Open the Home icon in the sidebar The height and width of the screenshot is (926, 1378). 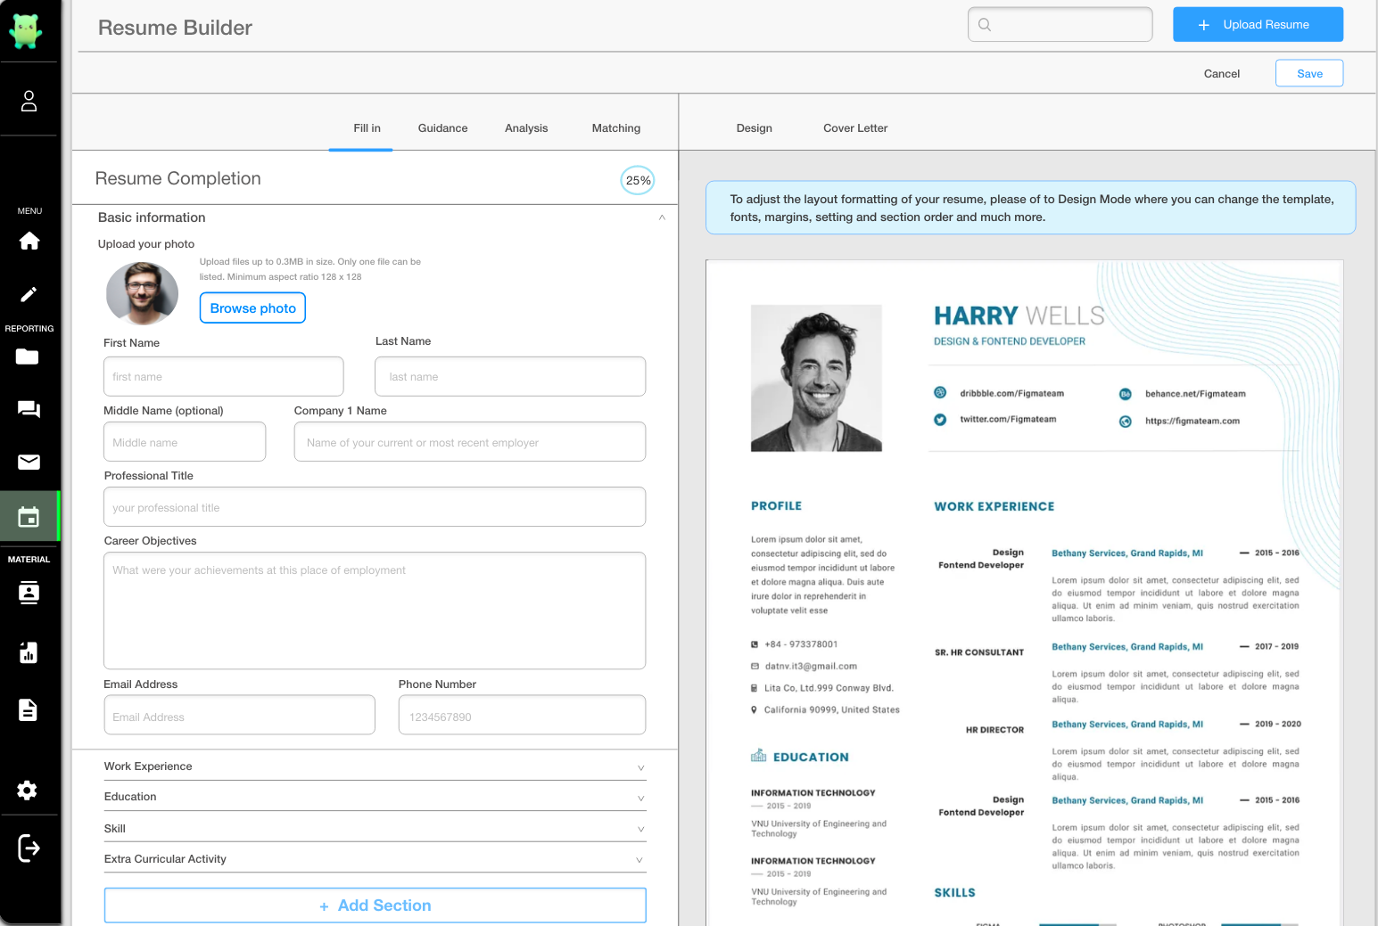pyautogui.click(x=29, y=241)
